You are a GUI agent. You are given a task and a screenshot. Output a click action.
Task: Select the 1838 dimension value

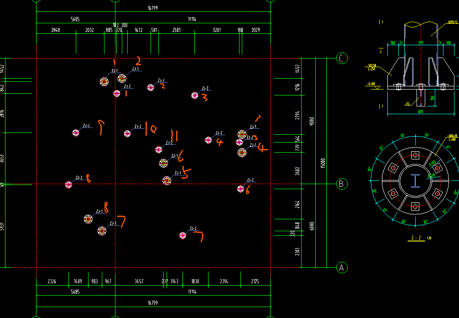(x=195, y=281)
